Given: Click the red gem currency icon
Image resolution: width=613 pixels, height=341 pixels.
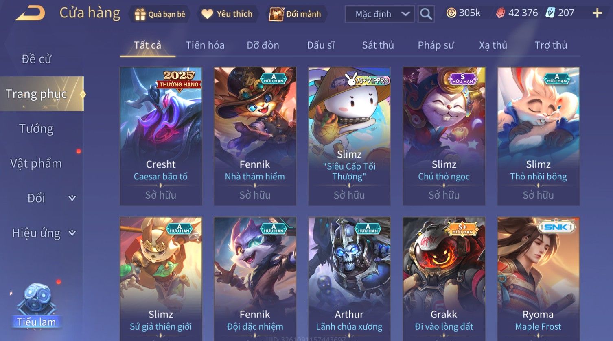Looking at the screenshot, I should point(500,13).
